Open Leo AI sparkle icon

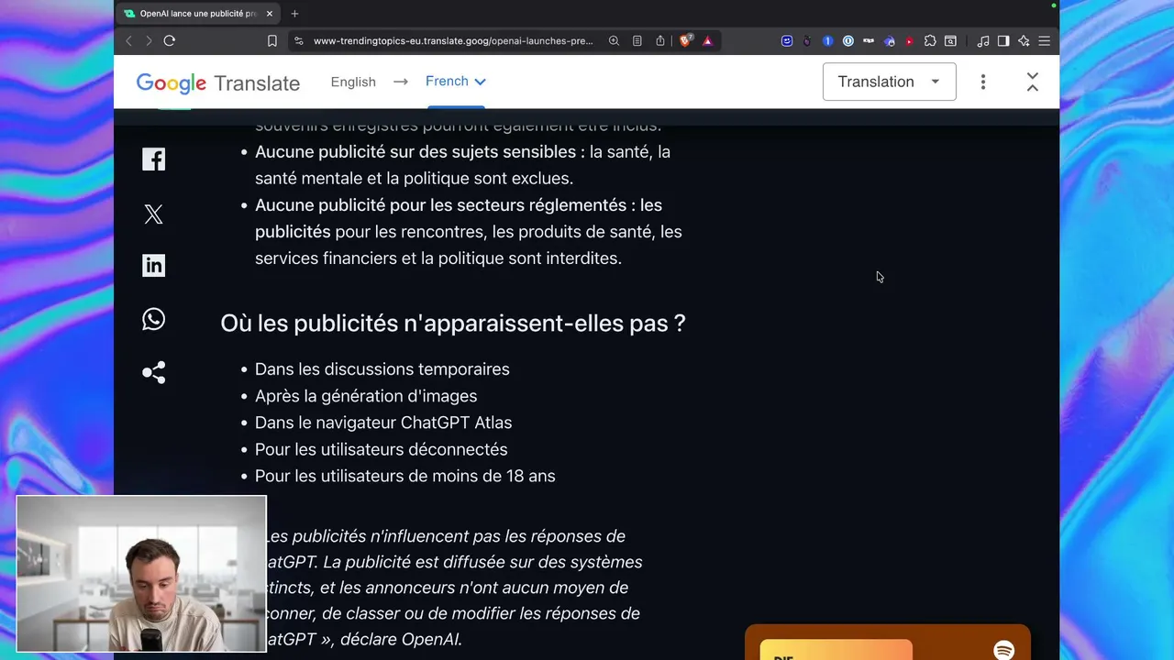pos(1024,40)
